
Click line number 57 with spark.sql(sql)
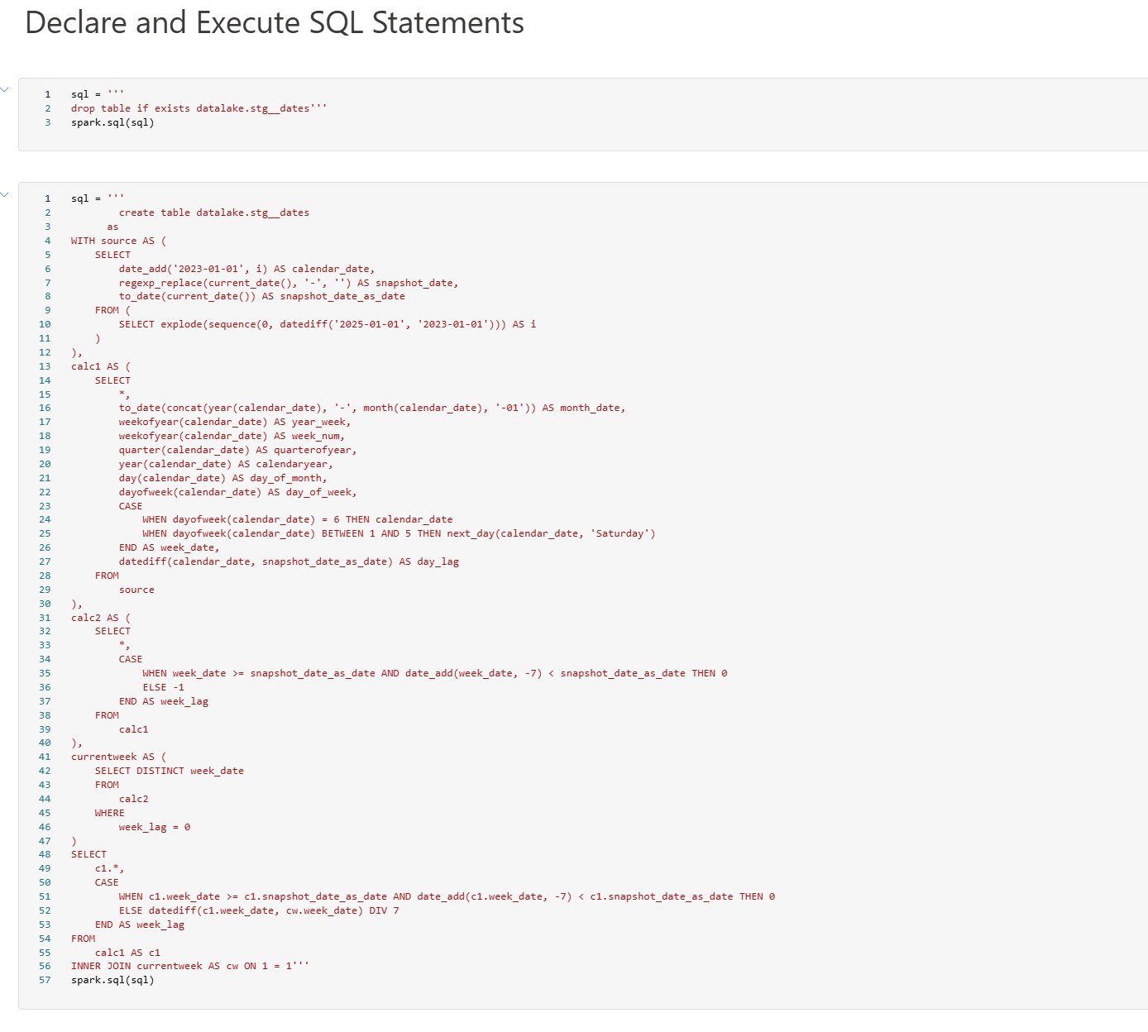[x=45, y=980]
